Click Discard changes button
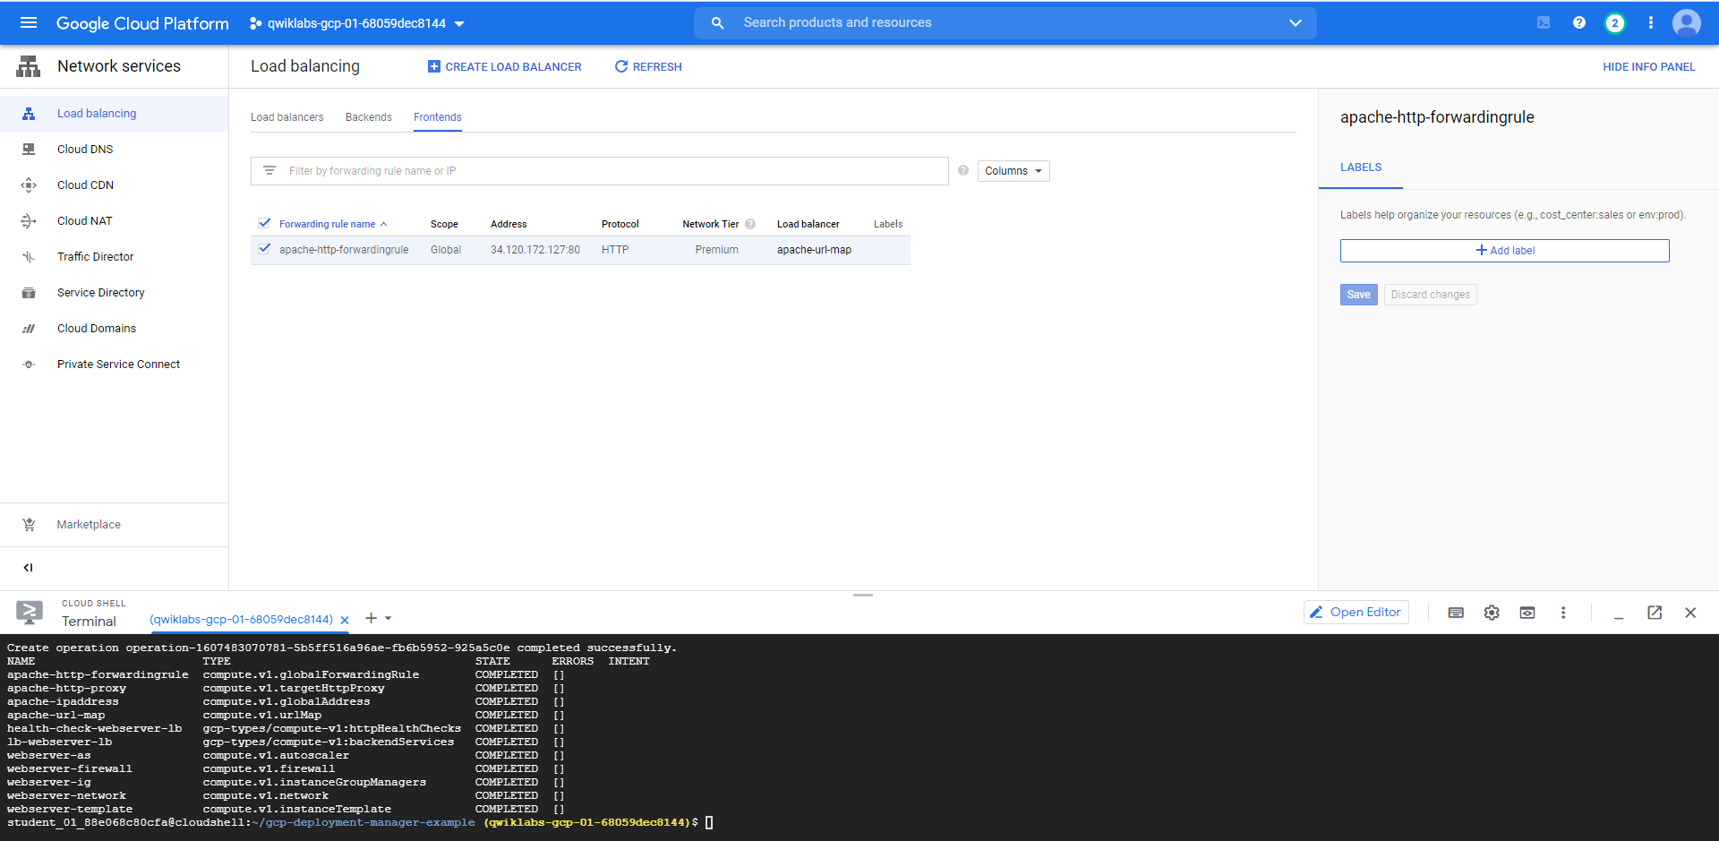Image resolution: width=1719 pixels, height=841 pixels. (1430, 295)
